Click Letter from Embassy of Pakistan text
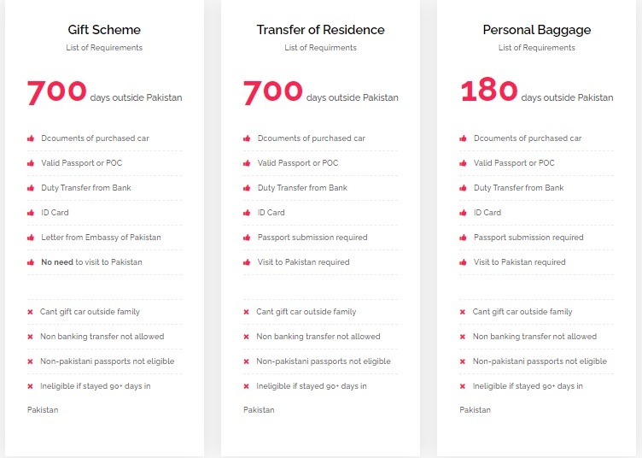Viewport: 642px width, 458px height. click(101, 238)
